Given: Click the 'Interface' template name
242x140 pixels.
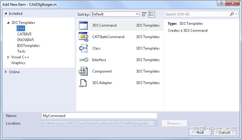Looking at the screenshot, I should (99, 60).
